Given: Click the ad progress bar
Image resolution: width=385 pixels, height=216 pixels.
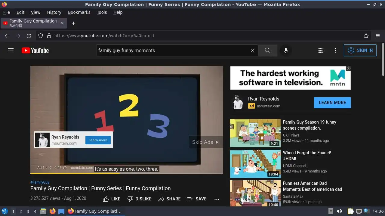Looking at the screenshot, I should coord(127,173).
